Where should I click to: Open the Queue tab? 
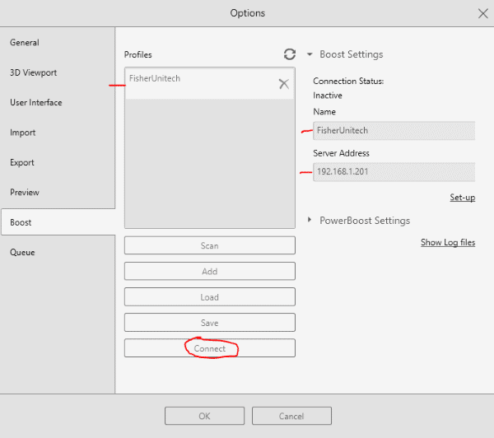[x=58, y=253]
